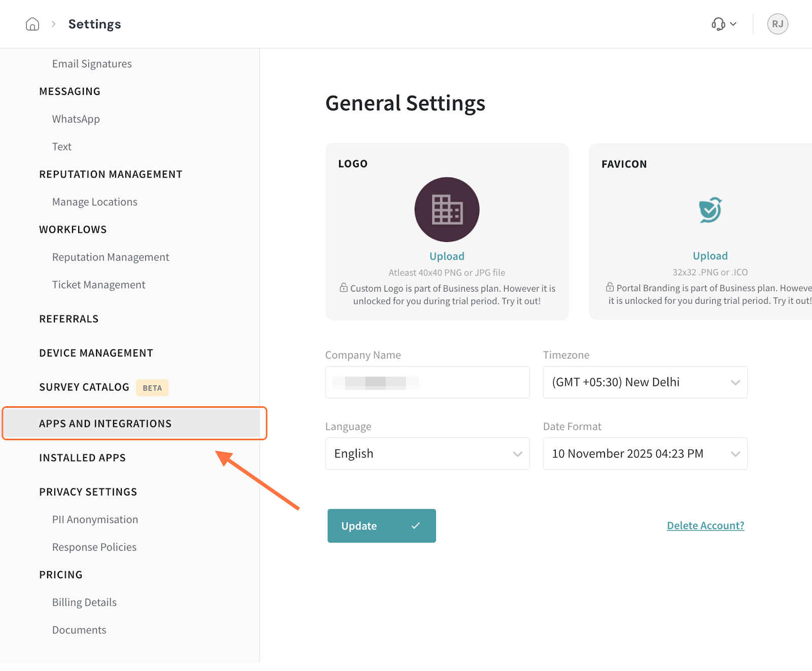This screenshot has width=812, height=671.
Task: Open Billing Details under Pricing
Action: (84, 602)
